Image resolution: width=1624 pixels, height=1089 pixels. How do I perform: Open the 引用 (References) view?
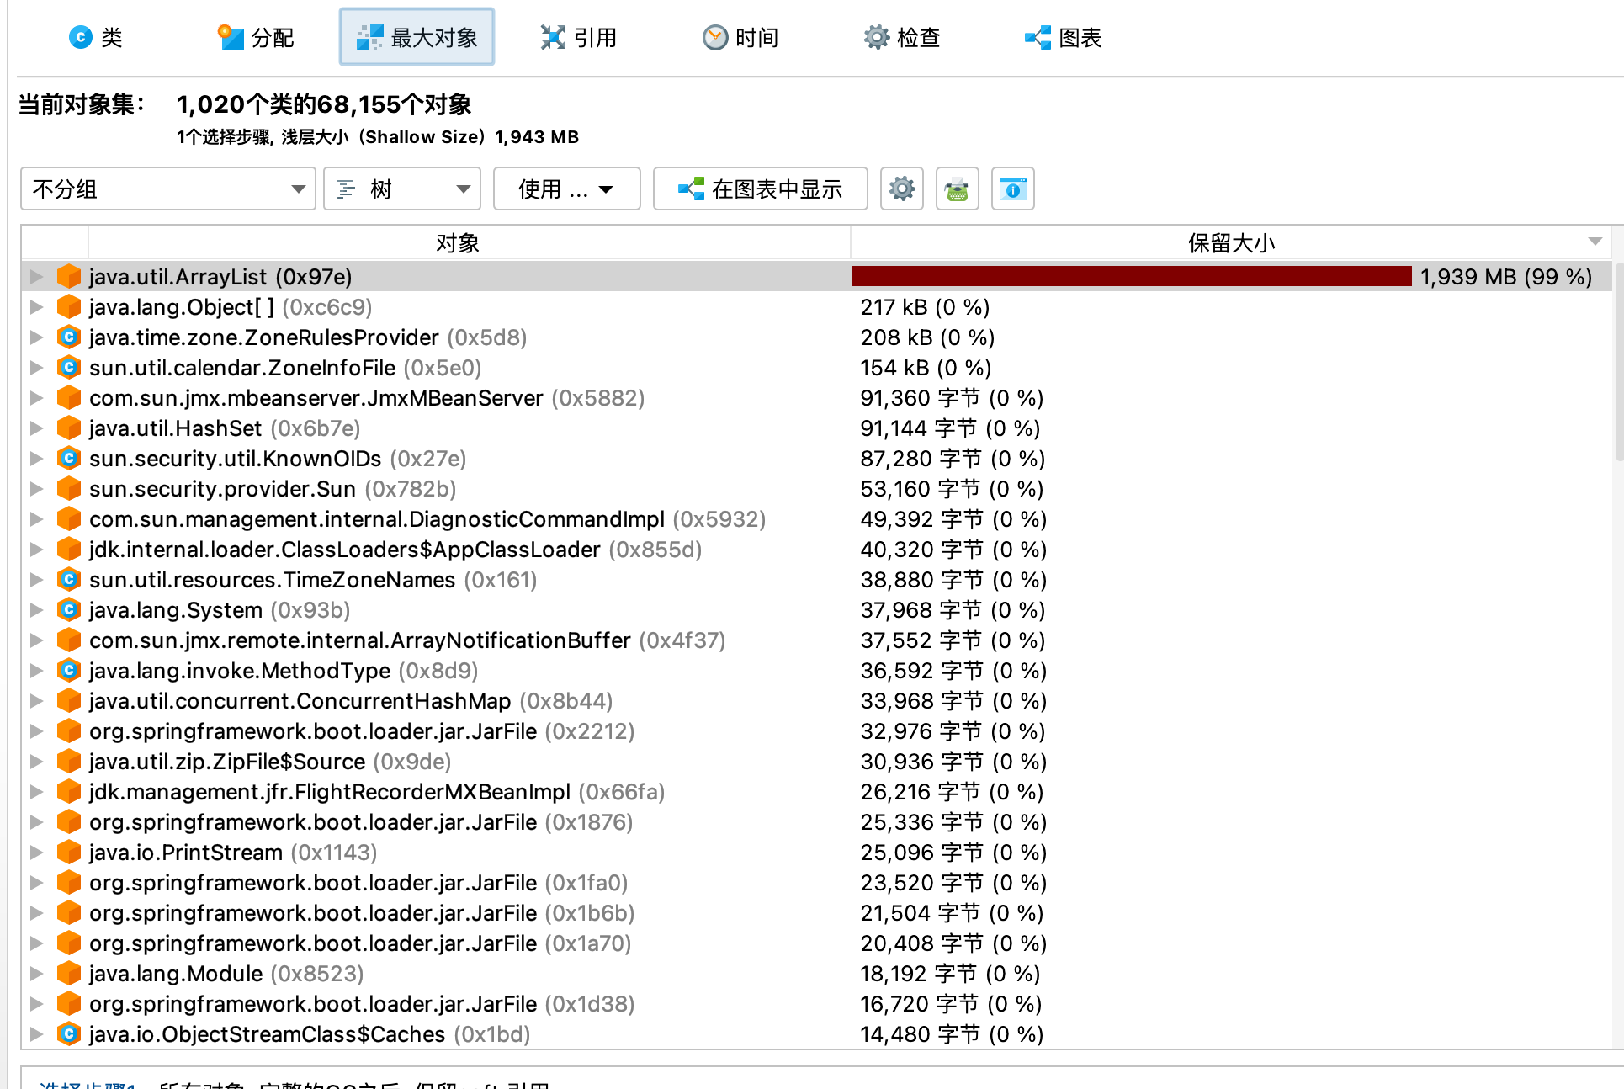579,38
